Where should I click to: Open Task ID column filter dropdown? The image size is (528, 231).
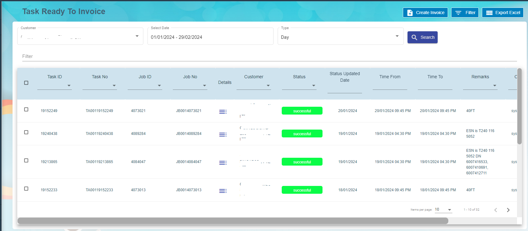pyautogui.click(x=69, y=86)
